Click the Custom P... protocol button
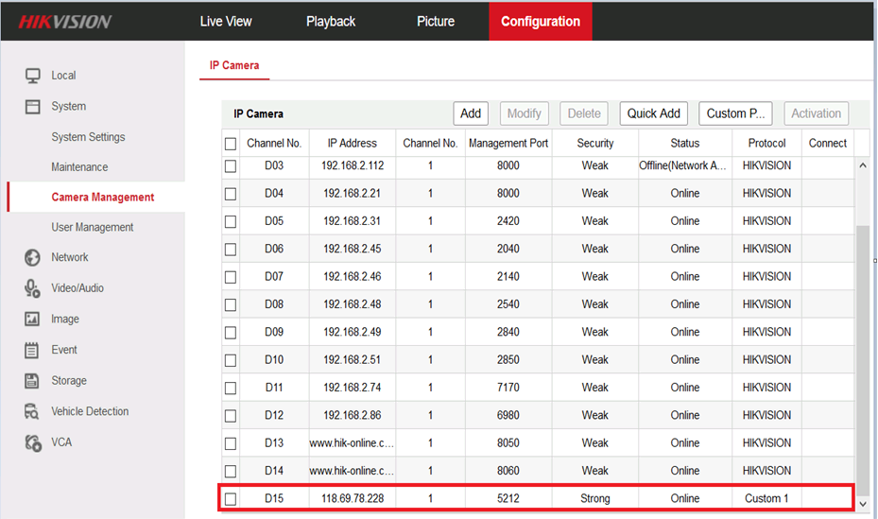Screen dimensions: 878x519 (x=735, y=113)
